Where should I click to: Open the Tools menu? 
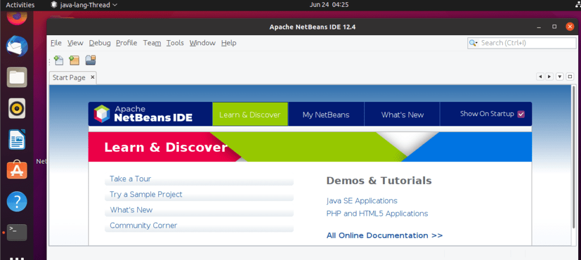point(175,43)
